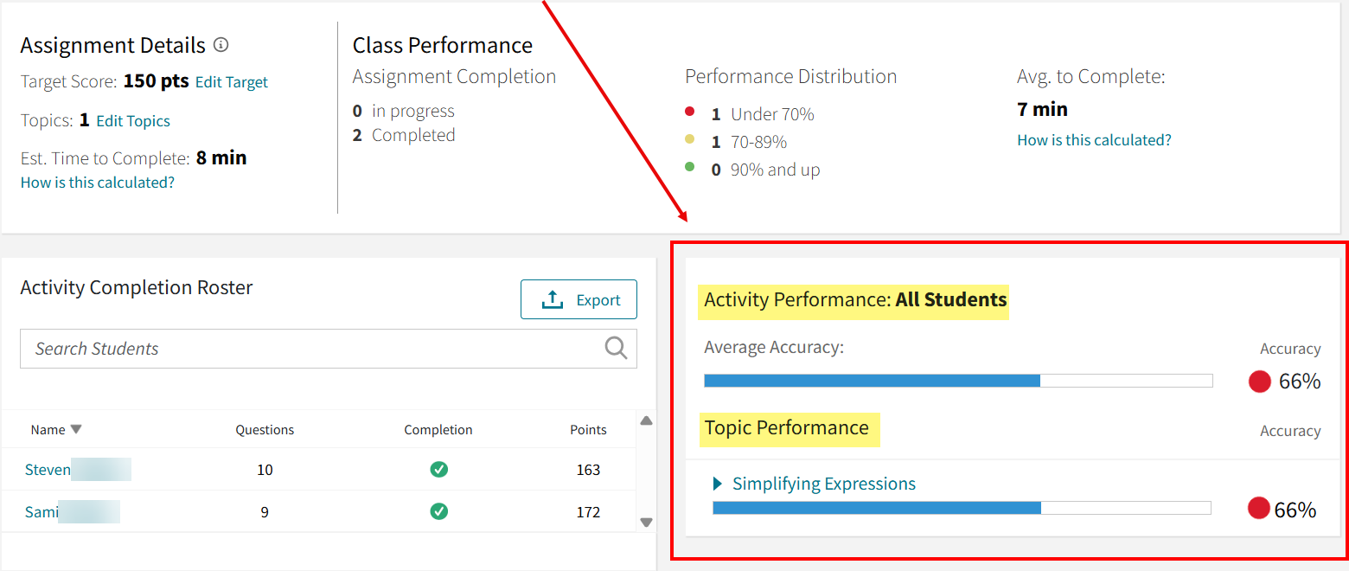Click Edit Target next to Target Score
The width and height of the screenshot is (1349, 571).
click(x=231, y=81)
